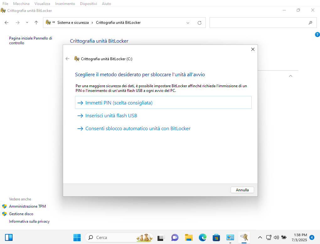Click the taskbar Cerca search box
Viewport: 320px width, 244px height.
tap(119, 237)
